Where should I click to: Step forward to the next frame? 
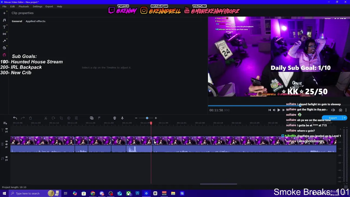283,110
